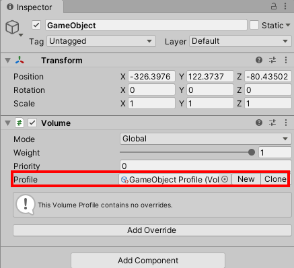Click the Scale Z field
Viewport: 294px width, 268px height.
pos(268,104)
